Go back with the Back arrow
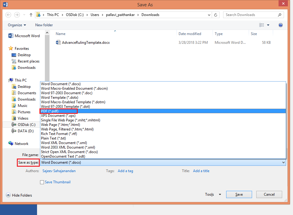 8,14
